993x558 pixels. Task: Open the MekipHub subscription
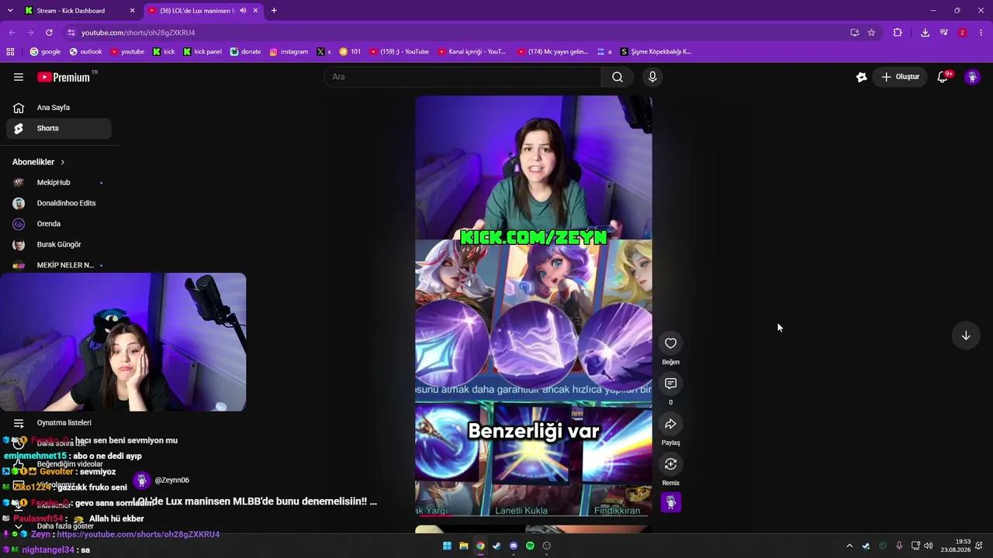coord(59,182)
